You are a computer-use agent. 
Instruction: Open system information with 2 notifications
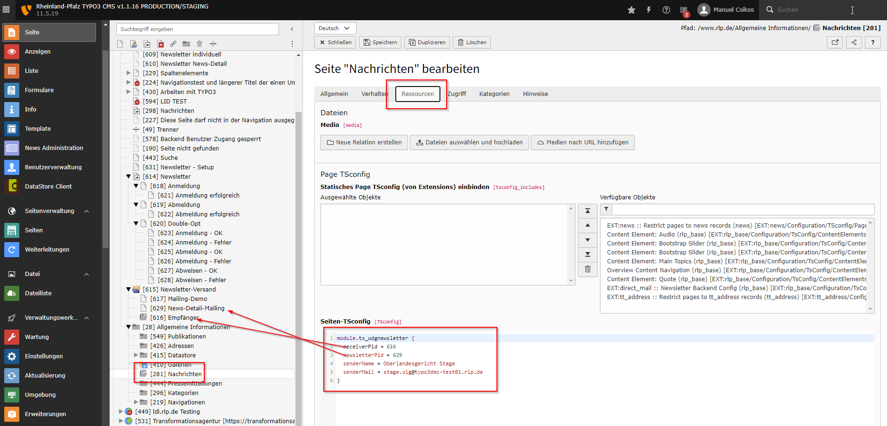pos(685,10)
